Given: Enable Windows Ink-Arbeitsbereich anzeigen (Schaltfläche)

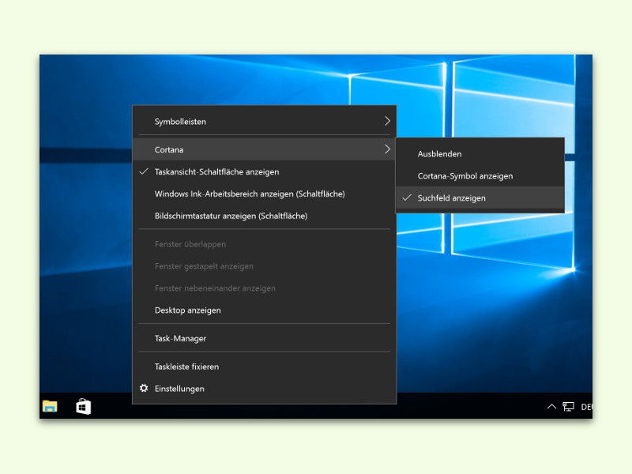Looking at the screenshot, I should [x=265, y=194].
